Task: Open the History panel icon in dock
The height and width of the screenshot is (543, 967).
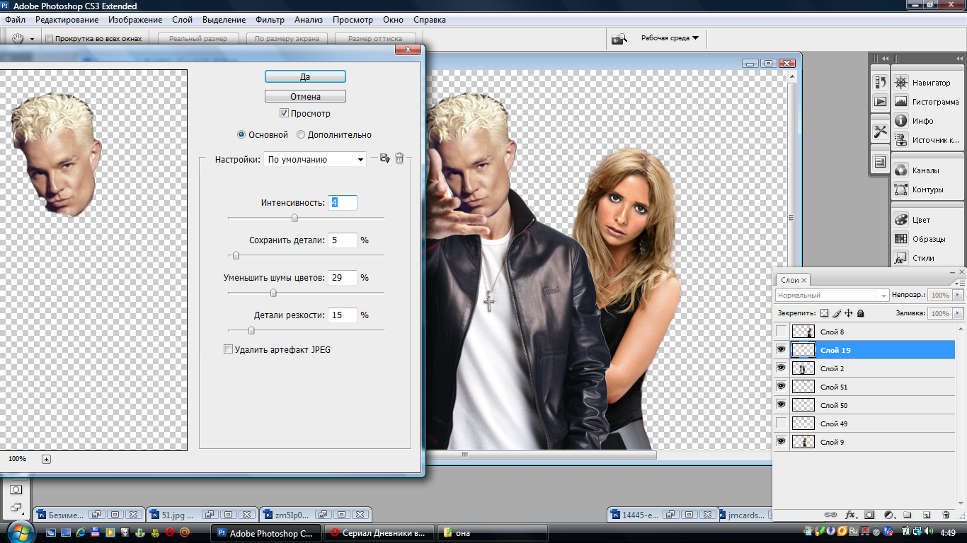Action: click(880, 83)
